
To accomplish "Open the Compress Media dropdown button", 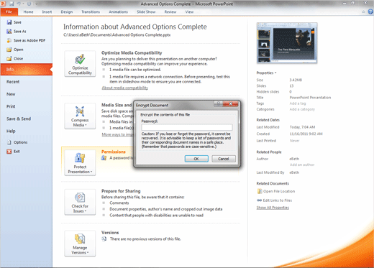I will pos(80,116).
